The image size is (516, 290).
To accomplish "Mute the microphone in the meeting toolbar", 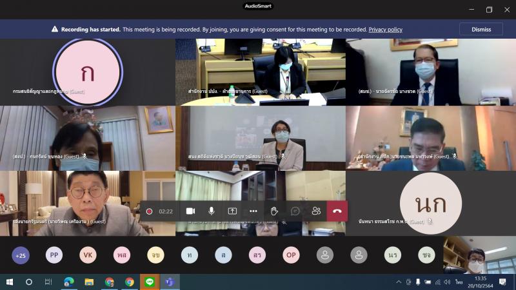I will pos(212,211).
